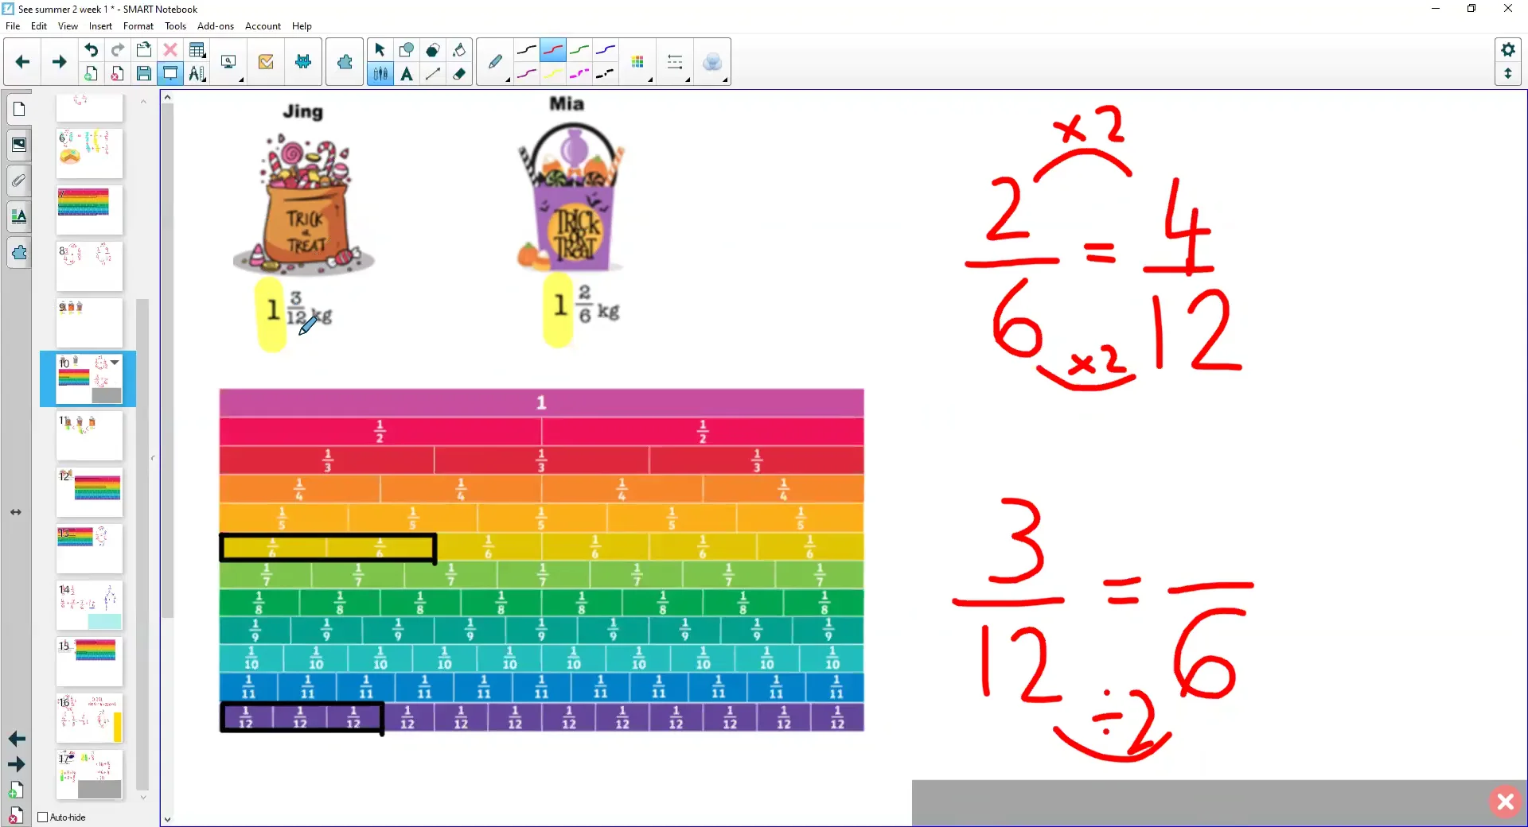
Task: Open toolbar settings gear
Action: [x=1507, y=50]
